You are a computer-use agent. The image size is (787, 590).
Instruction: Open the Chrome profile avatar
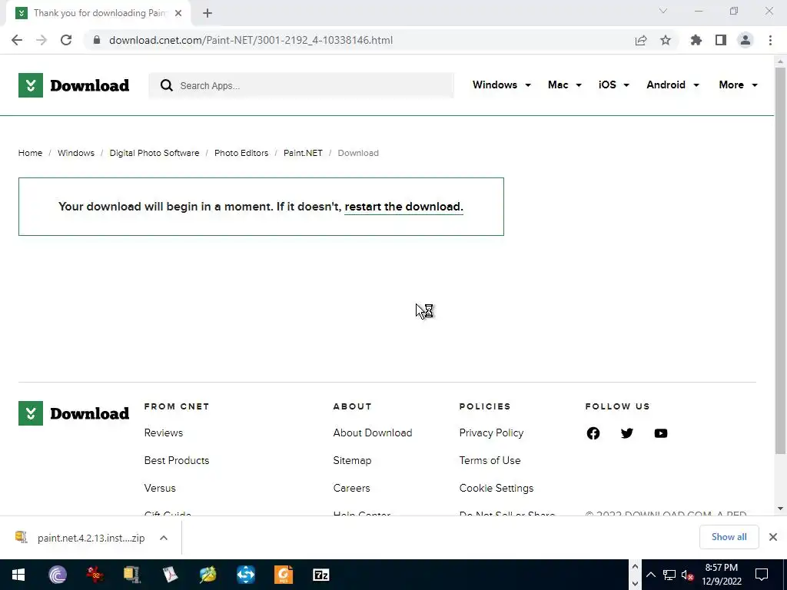(745, 40)
